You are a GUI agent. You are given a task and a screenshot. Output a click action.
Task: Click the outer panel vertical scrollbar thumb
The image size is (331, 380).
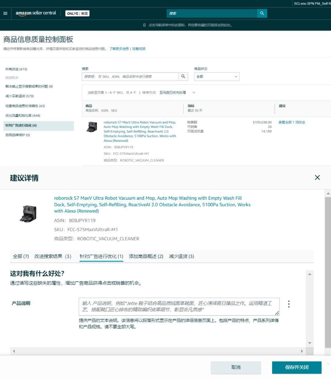[328, 272]
